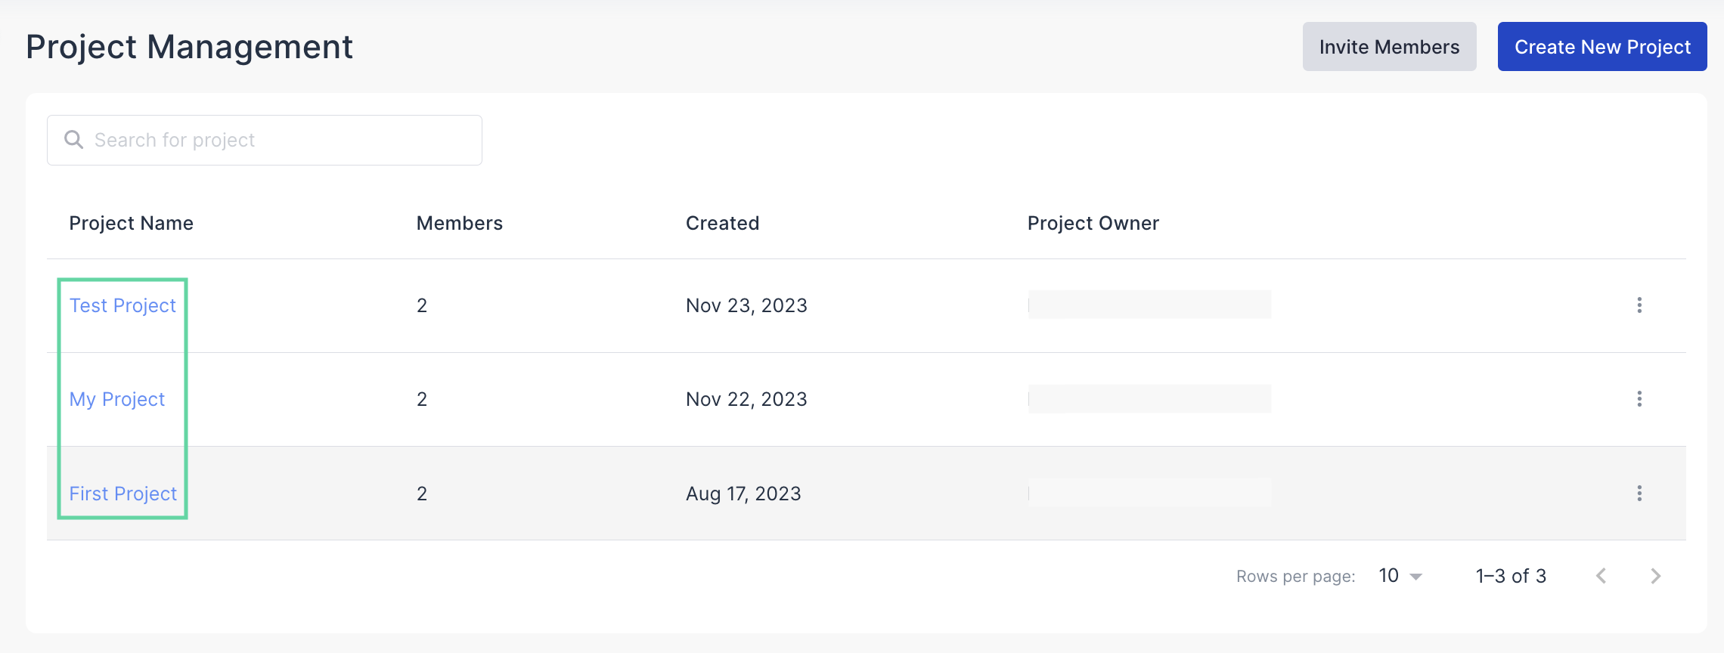Click the Aug 17, 2023 created date

coord(743,494)
